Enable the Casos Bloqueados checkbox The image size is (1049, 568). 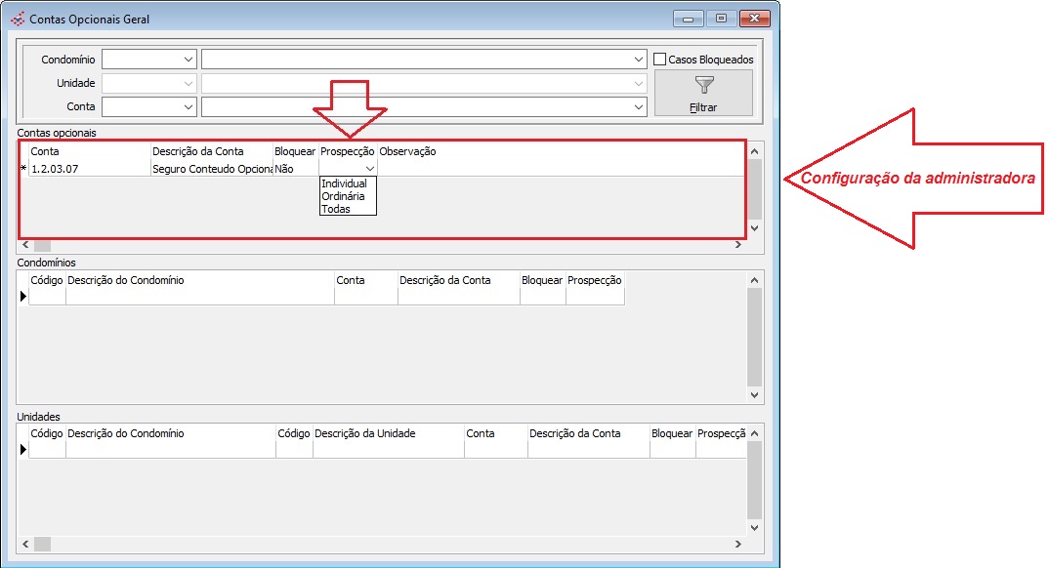(x=659, y=59)
